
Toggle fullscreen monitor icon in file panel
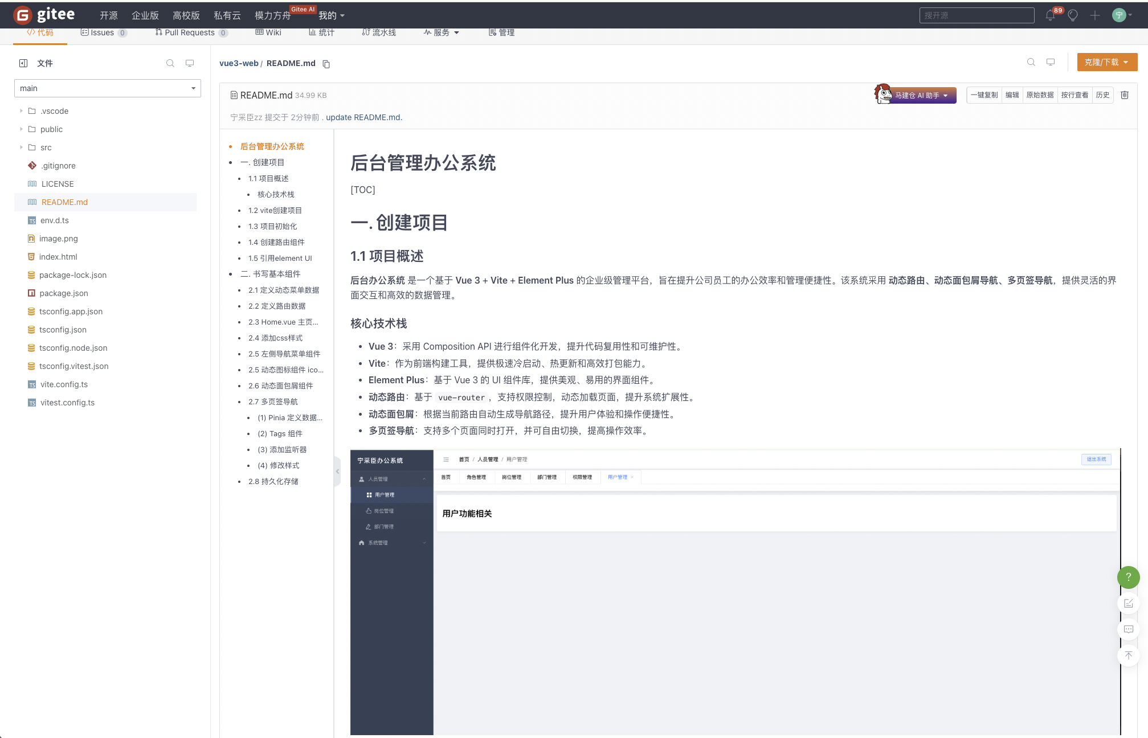(x=190, y=63)
